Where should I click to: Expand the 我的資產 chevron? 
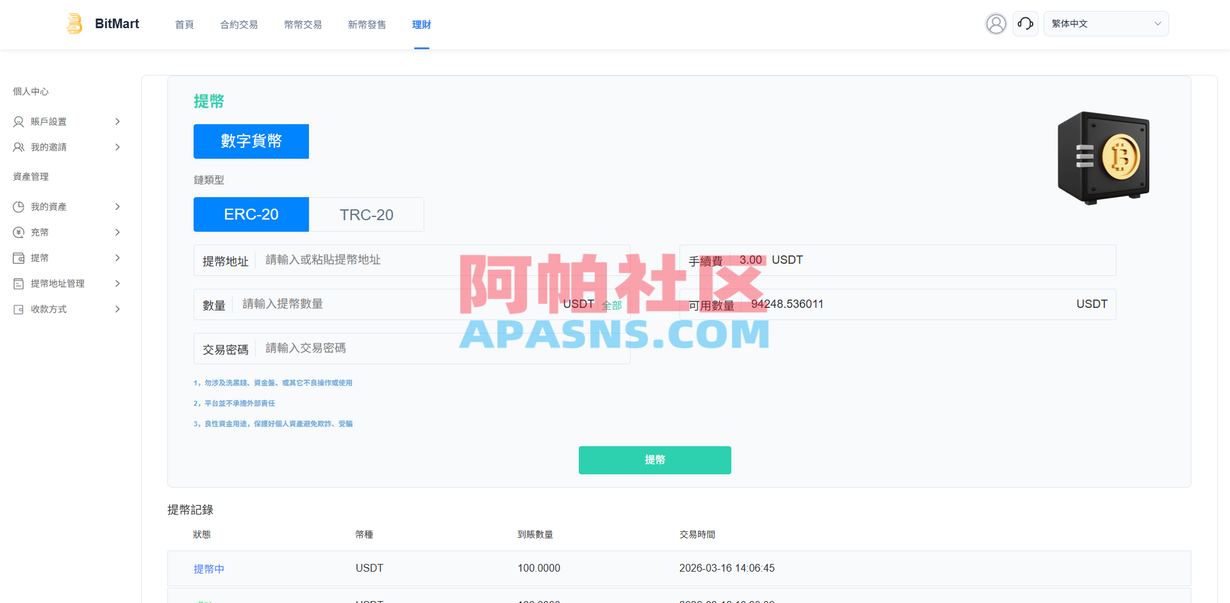117,207
